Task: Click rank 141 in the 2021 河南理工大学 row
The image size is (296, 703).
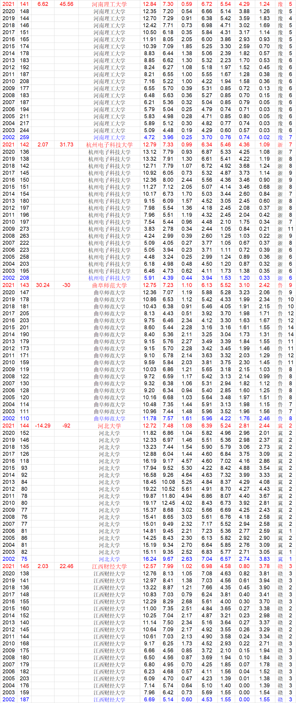Action: [24, 4]
